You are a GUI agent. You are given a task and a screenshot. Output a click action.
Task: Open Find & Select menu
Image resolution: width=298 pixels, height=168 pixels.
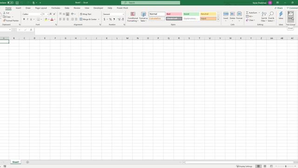pyautogui.click(x=271, y=17)
